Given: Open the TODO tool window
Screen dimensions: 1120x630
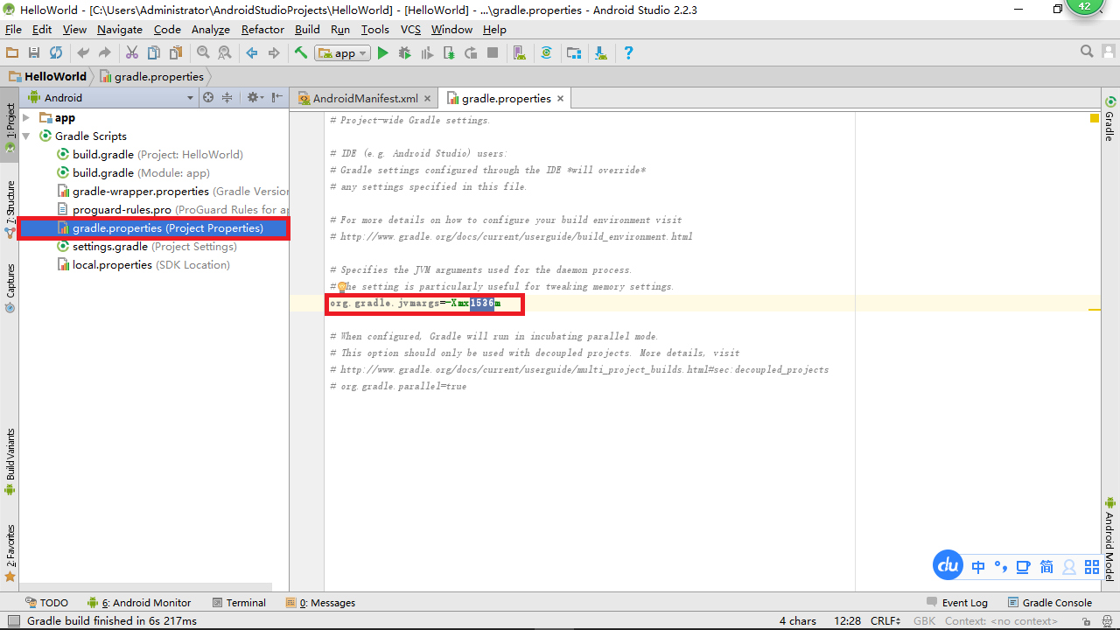Looking at the screenshot, I should tap(46, 603).
